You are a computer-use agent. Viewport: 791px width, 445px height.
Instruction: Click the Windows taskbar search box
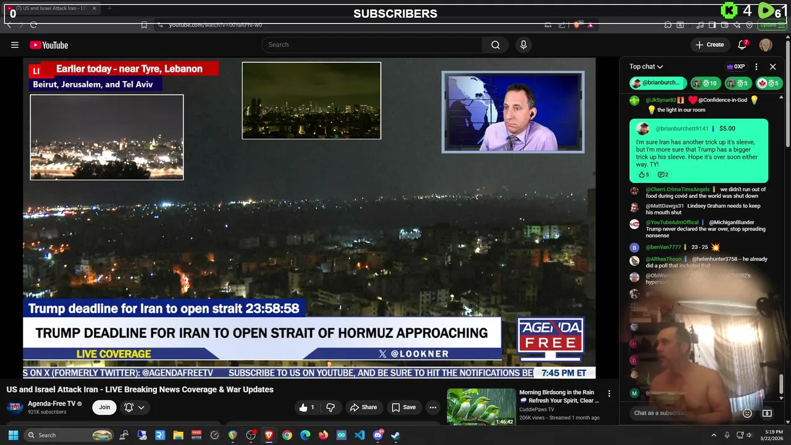[70, 435]
